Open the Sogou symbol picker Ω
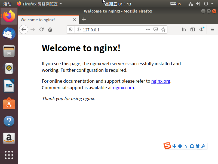Image resolution: width=218 pixels, height=164 pixels. click(x=192, y=146)
